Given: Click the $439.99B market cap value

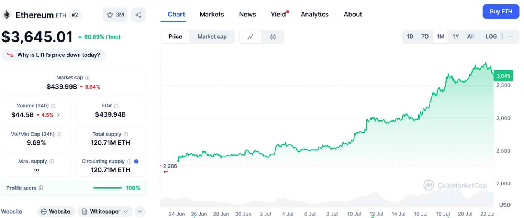Looking at the screenshot, I should 62,87.
